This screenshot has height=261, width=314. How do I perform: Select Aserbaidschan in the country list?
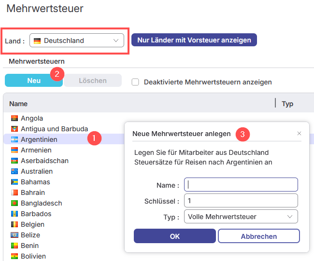coord(44,161)
